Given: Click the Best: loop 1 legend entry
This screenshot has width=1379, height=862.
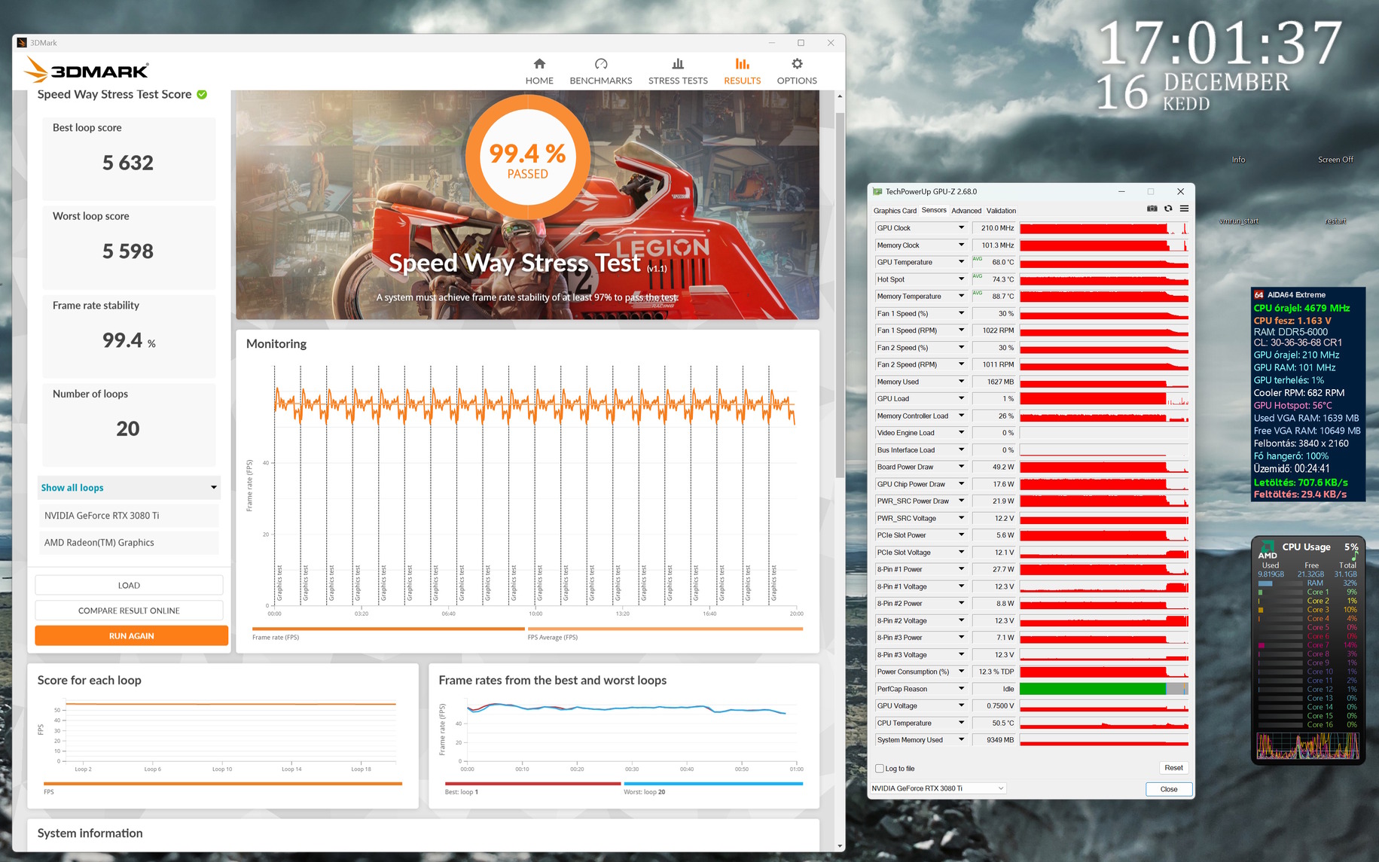Looking at the screenshot, I should (x=462, y=792).
